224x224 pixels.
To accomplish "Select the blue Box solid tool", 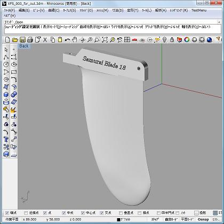I will (6, 94).
